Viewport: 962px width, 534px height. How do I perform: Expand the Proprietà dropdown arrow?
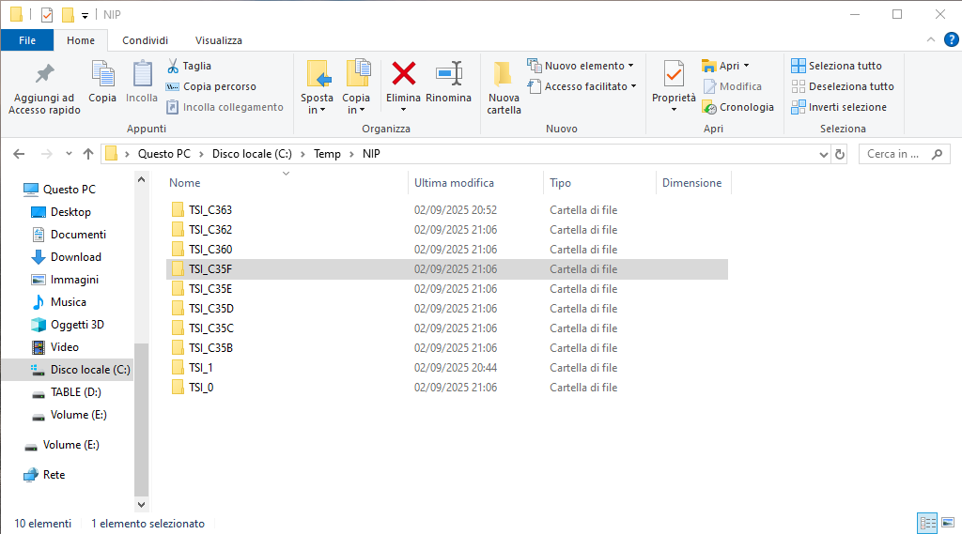(x=674, y=110)
